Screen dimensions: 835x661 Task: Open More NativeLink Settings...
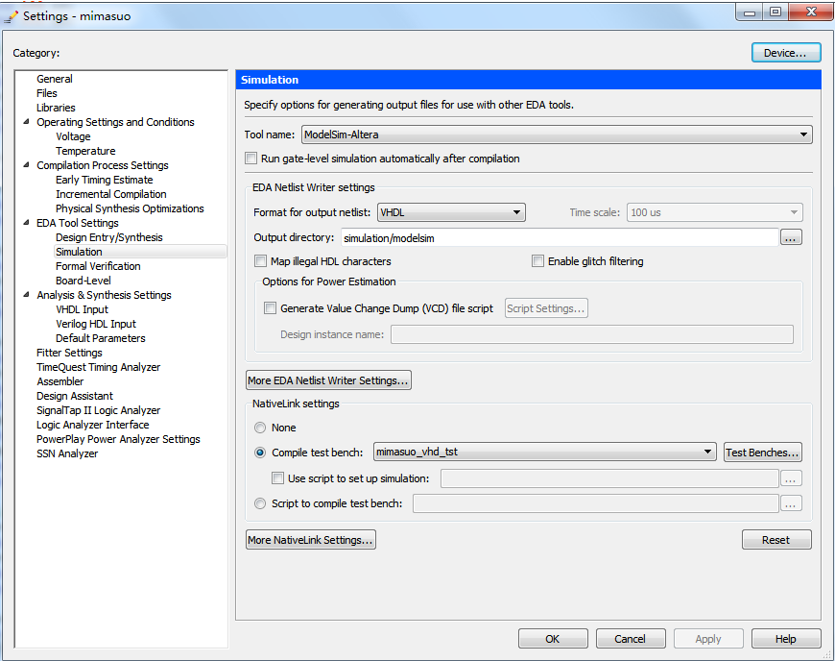pyautogui.click(x=310, y=539)
